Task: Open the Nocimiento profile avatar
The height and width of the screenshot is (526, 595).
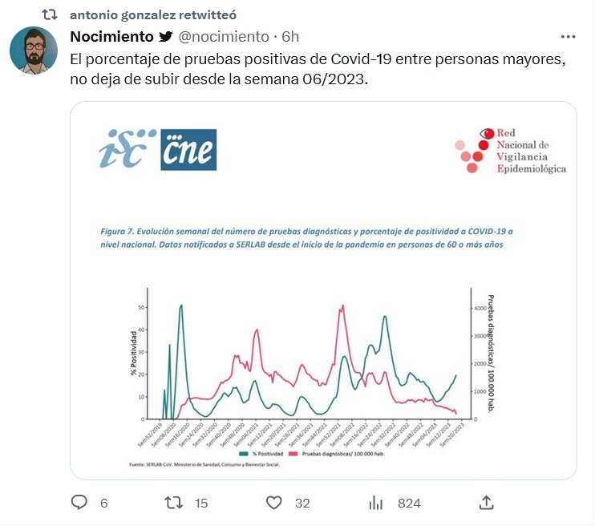Action: pyautogui.click(x=34, y=51)
